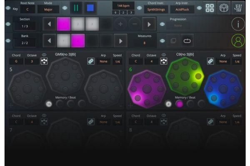Toggle the eye icon beside Key
Viewport: 250px width, 166px height.
coord(8,8)
